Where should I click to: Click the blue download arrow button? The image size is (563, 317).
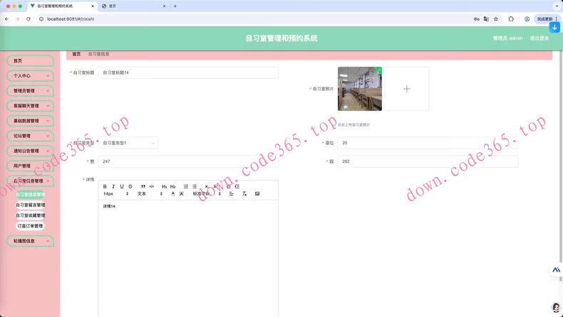pyautogui.click(x=554, y=27)
